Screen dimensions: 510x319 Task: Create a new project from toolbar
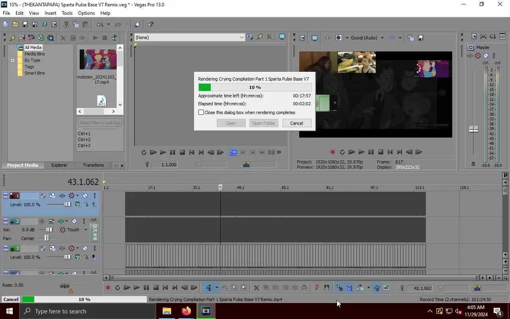point(6,24)
